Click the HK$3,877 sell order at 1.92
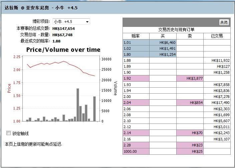The height and width of the screenshot is (168, 235). coord(190,78)
